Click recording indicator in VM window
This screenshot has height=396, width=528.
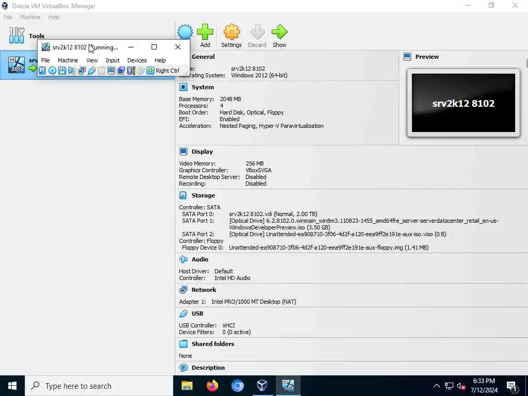coord(121,70)
